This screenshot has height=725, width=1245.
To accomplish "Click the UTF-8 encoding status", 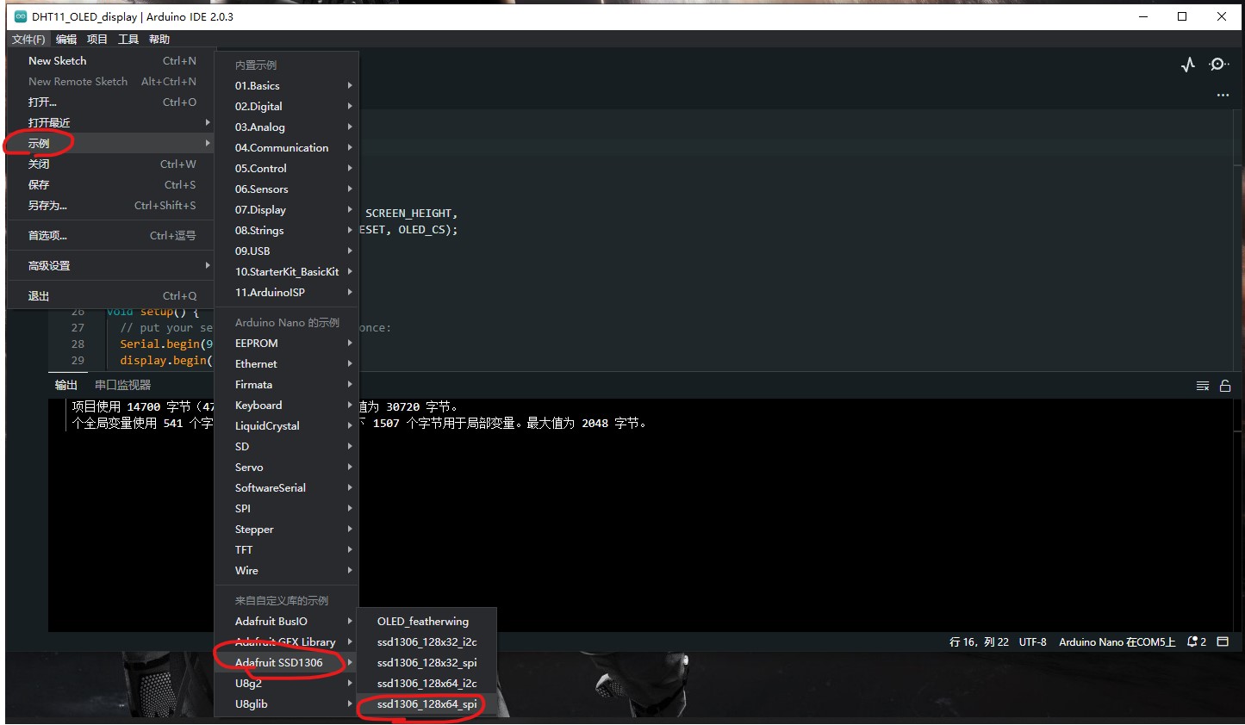I will click(x=1032, y=642).
